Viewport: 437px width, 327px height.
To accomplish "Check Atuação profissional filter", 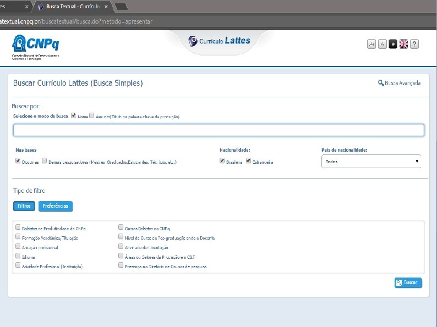I will click(x=18, y=246).
